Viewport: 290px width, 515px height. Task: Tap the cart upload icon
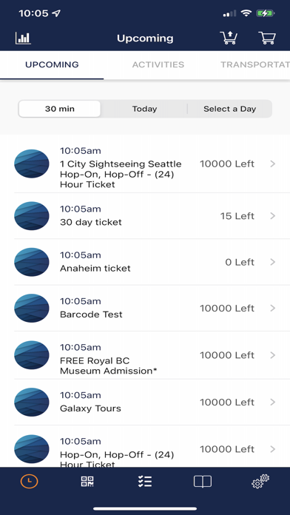click(x=229, y=38)
